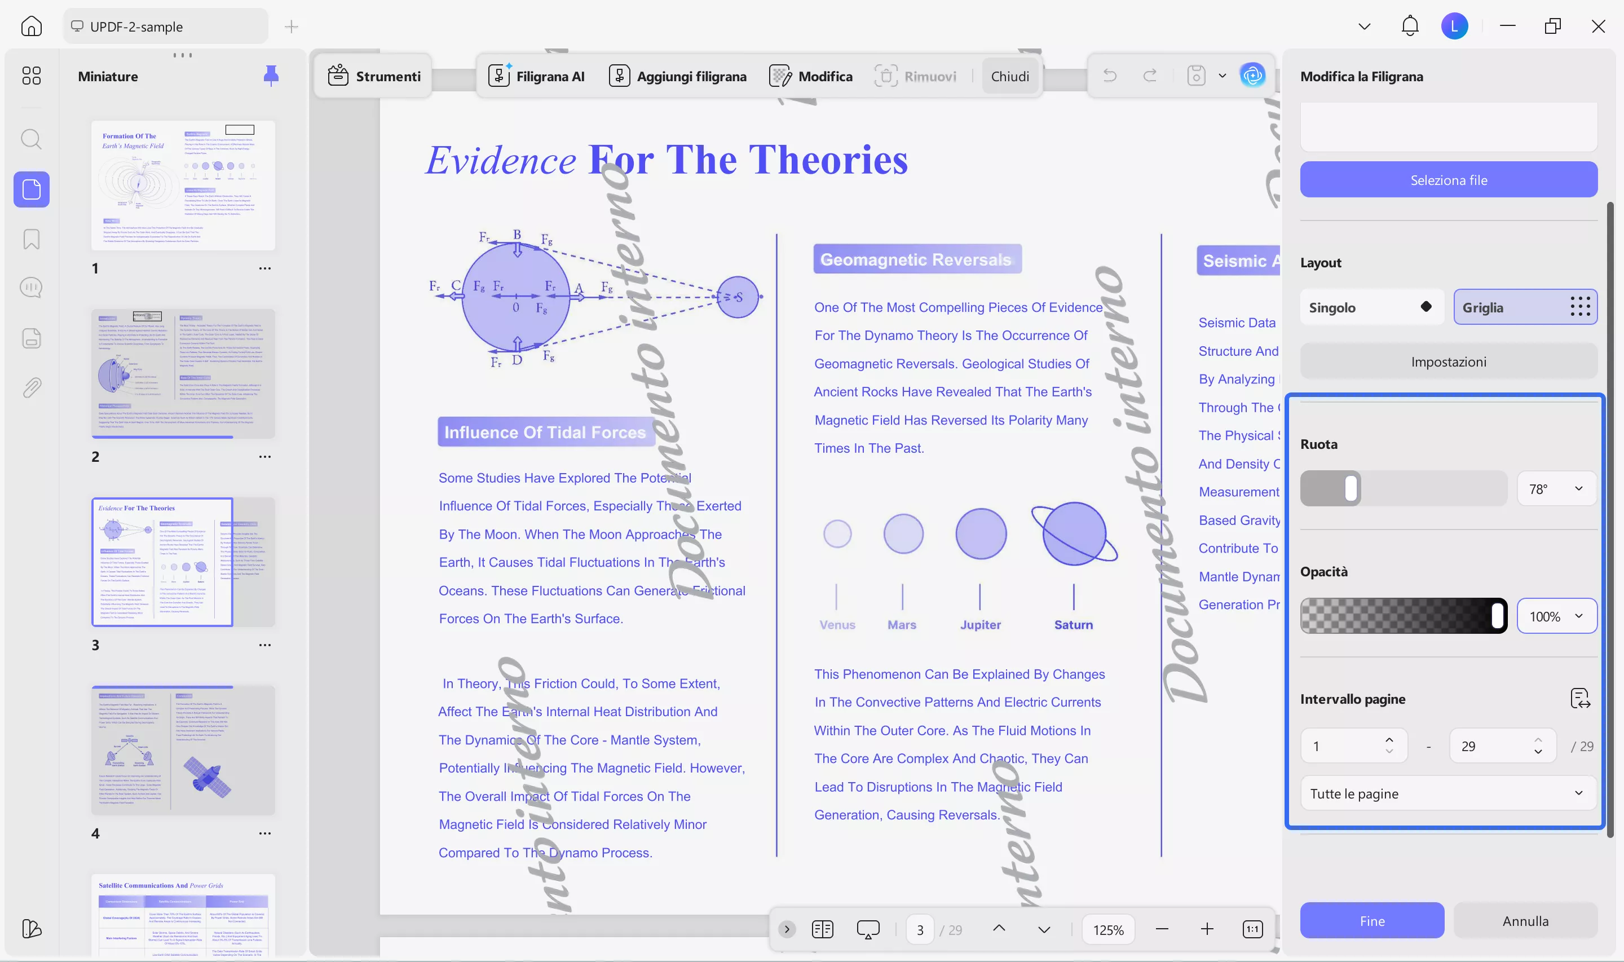Viewport: 1624px width, 962px height.
Task: Open the search panel in the sidebar
Action: (30, 139)
